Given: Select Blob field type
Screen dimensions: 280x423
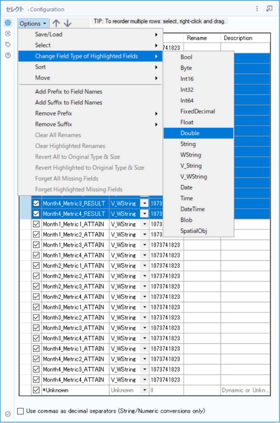Looking at the screenshot, I should pos(198,220).
